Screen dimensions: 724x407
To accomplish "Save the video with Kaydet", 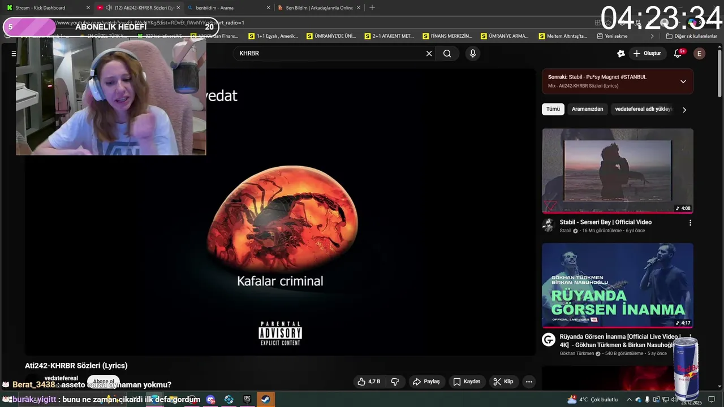I will coord(467,382).
